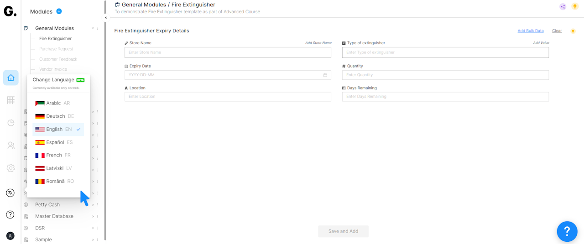Screen dimensions: 584x244
Task: Collapse the General Modules section
Action: click(93, 28)
